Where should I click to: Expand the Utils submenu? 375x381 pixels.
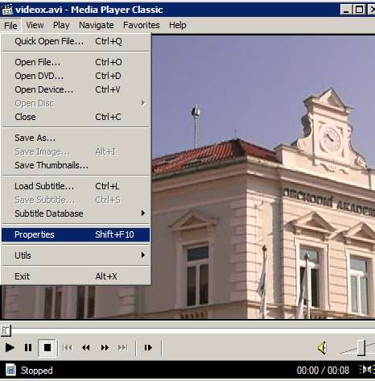coord(76,255)
